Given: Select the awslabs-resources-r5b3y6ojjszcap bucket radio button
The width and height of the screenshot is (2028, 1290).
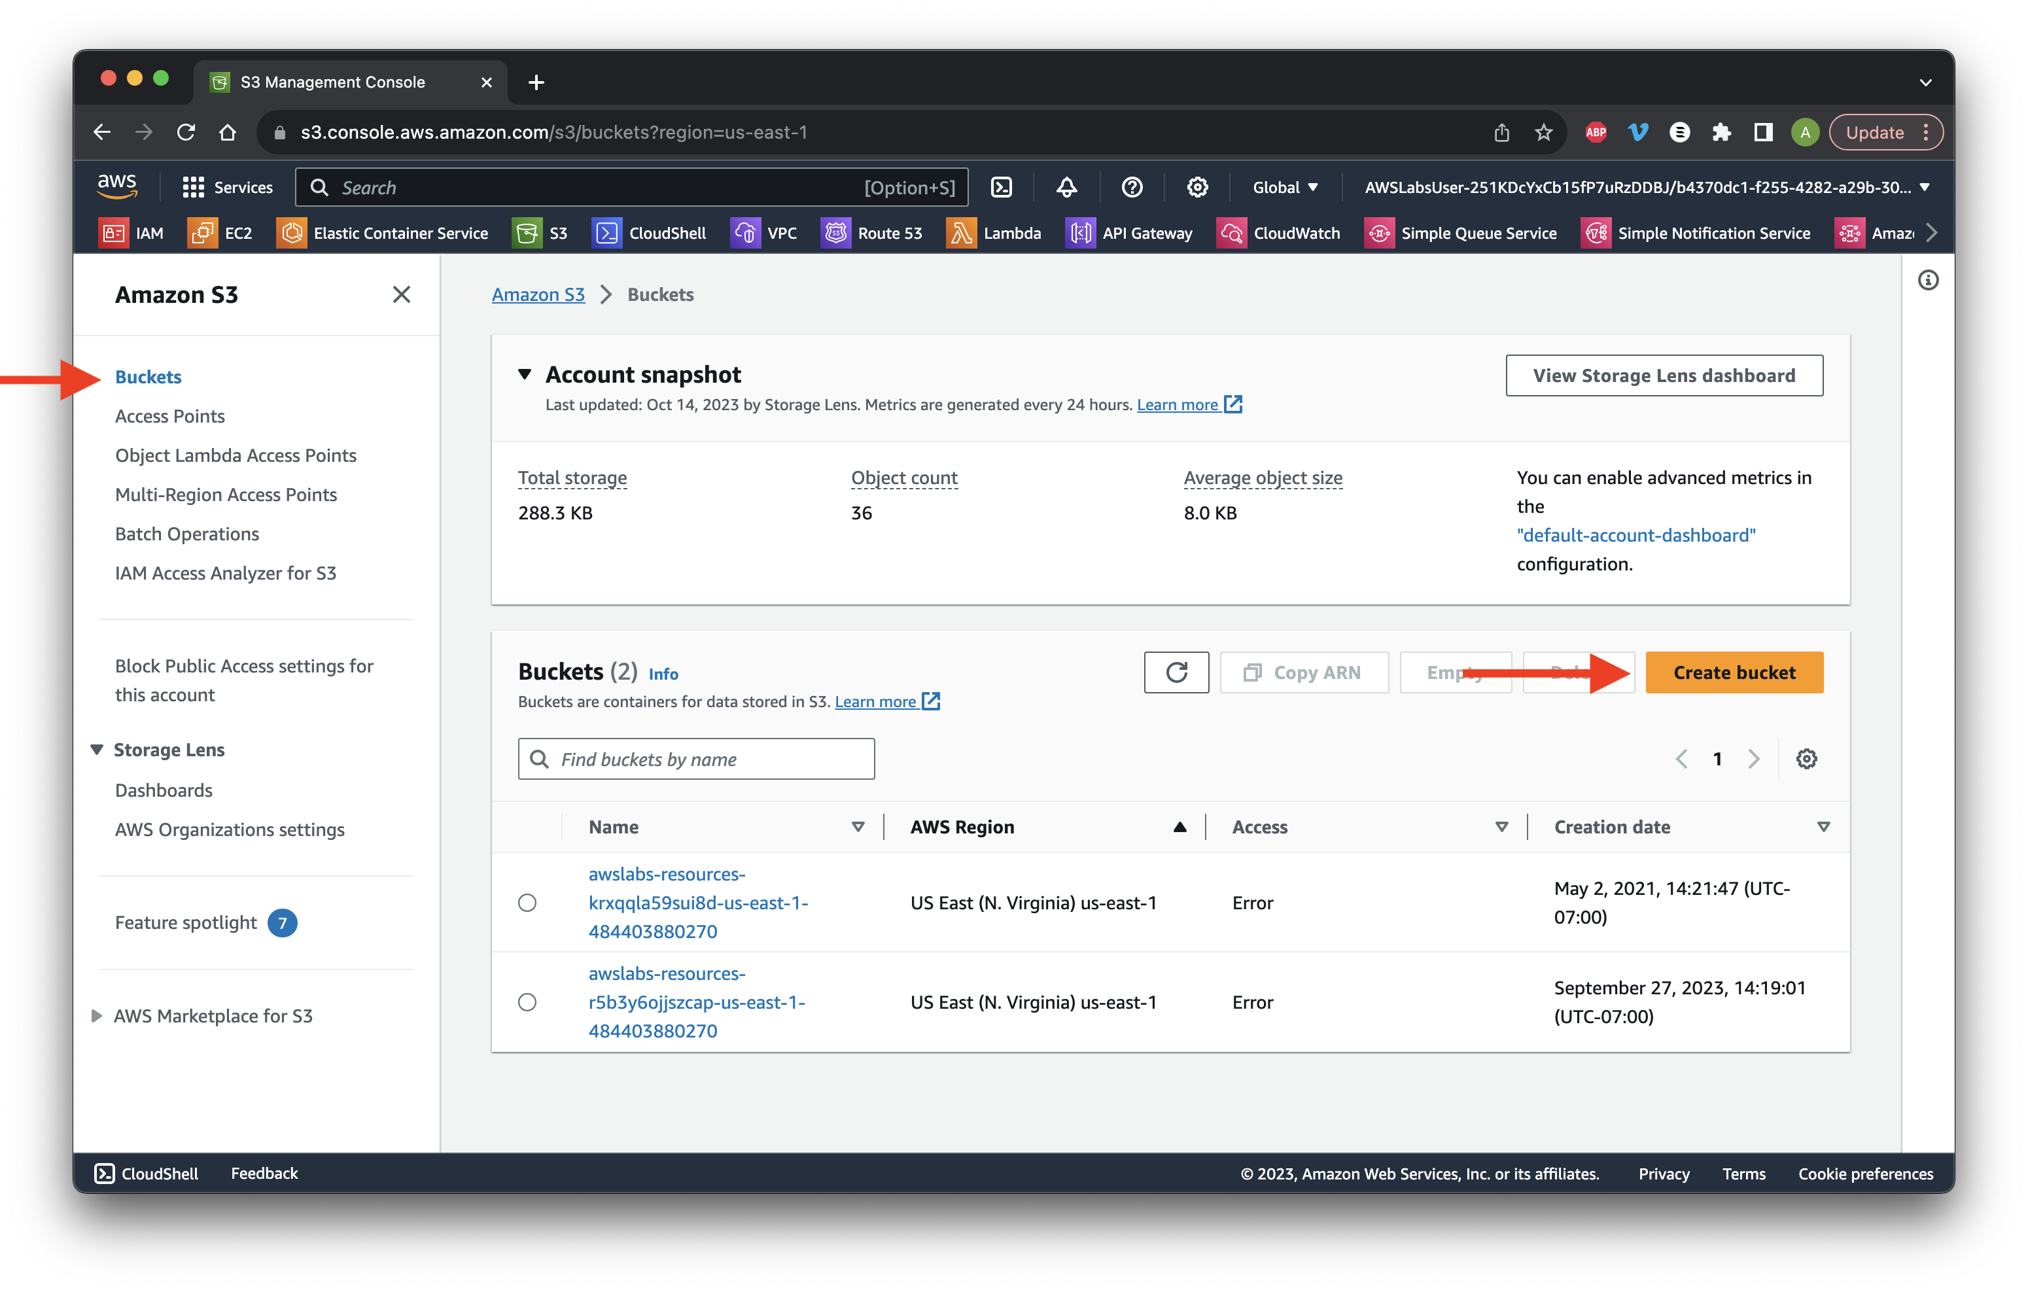Looking at the screenshot, I should (527, 1002).
